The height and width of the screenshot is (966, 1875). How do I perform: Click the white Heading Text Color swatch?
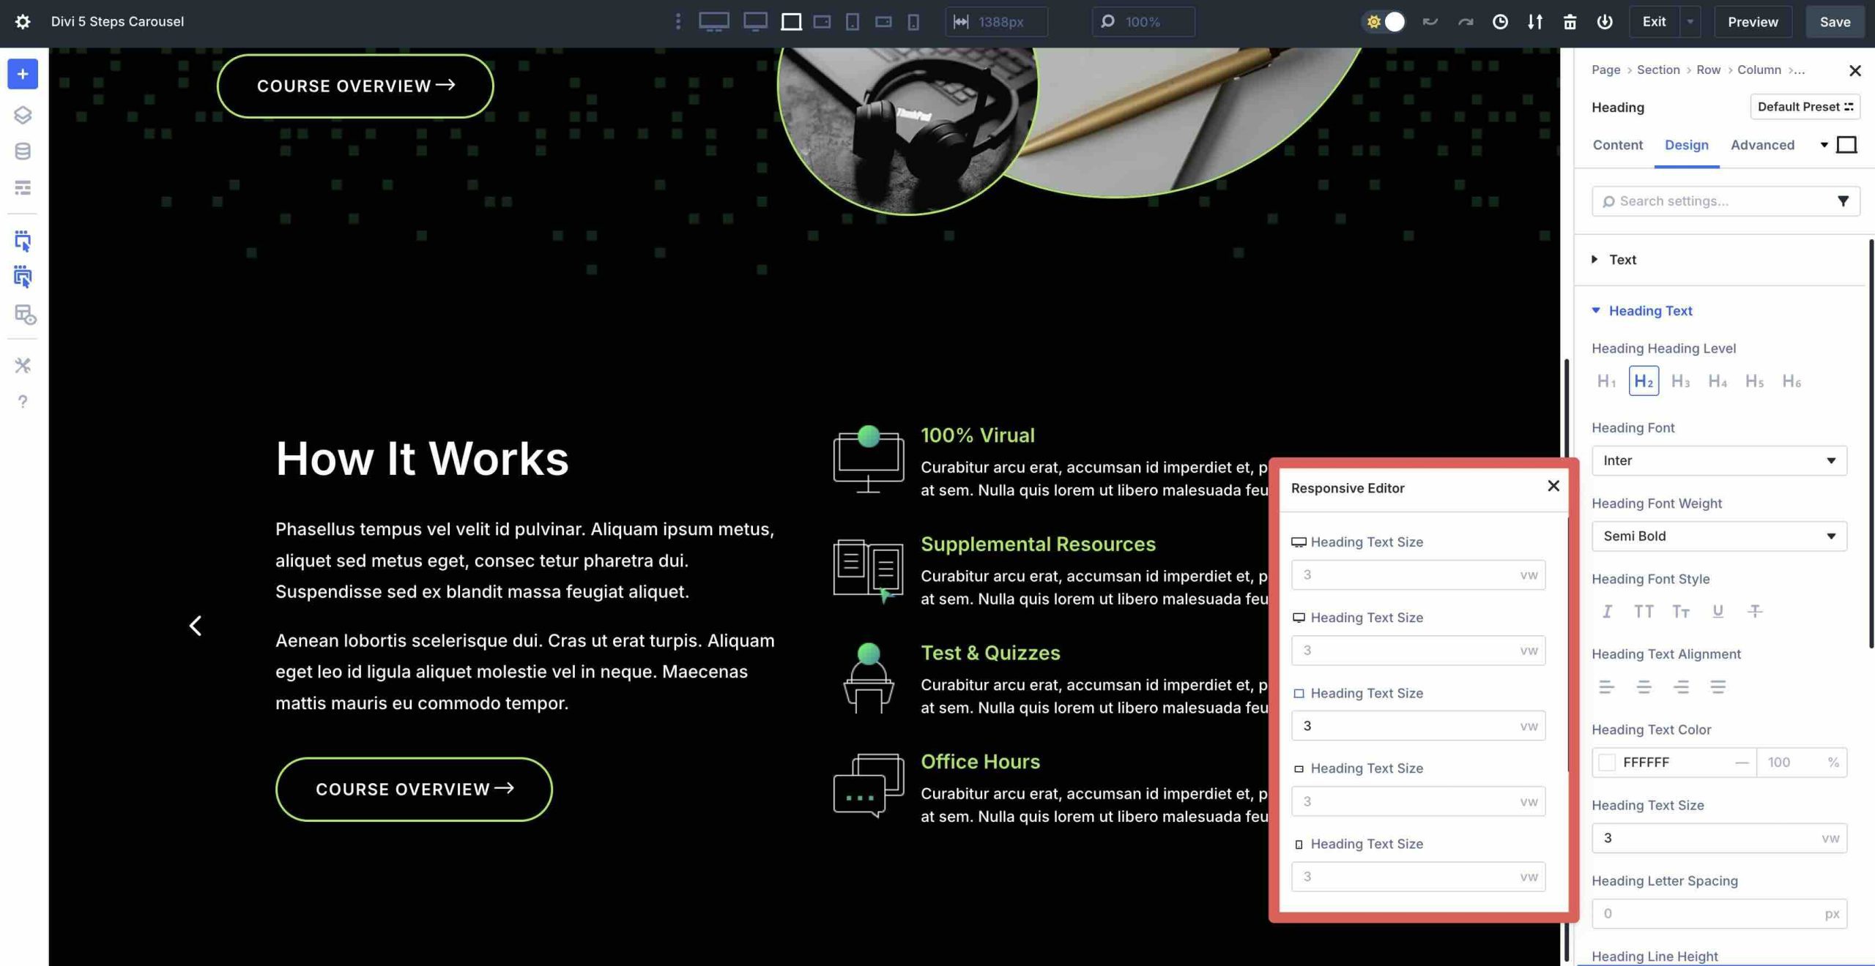(x=1608, y=763)
